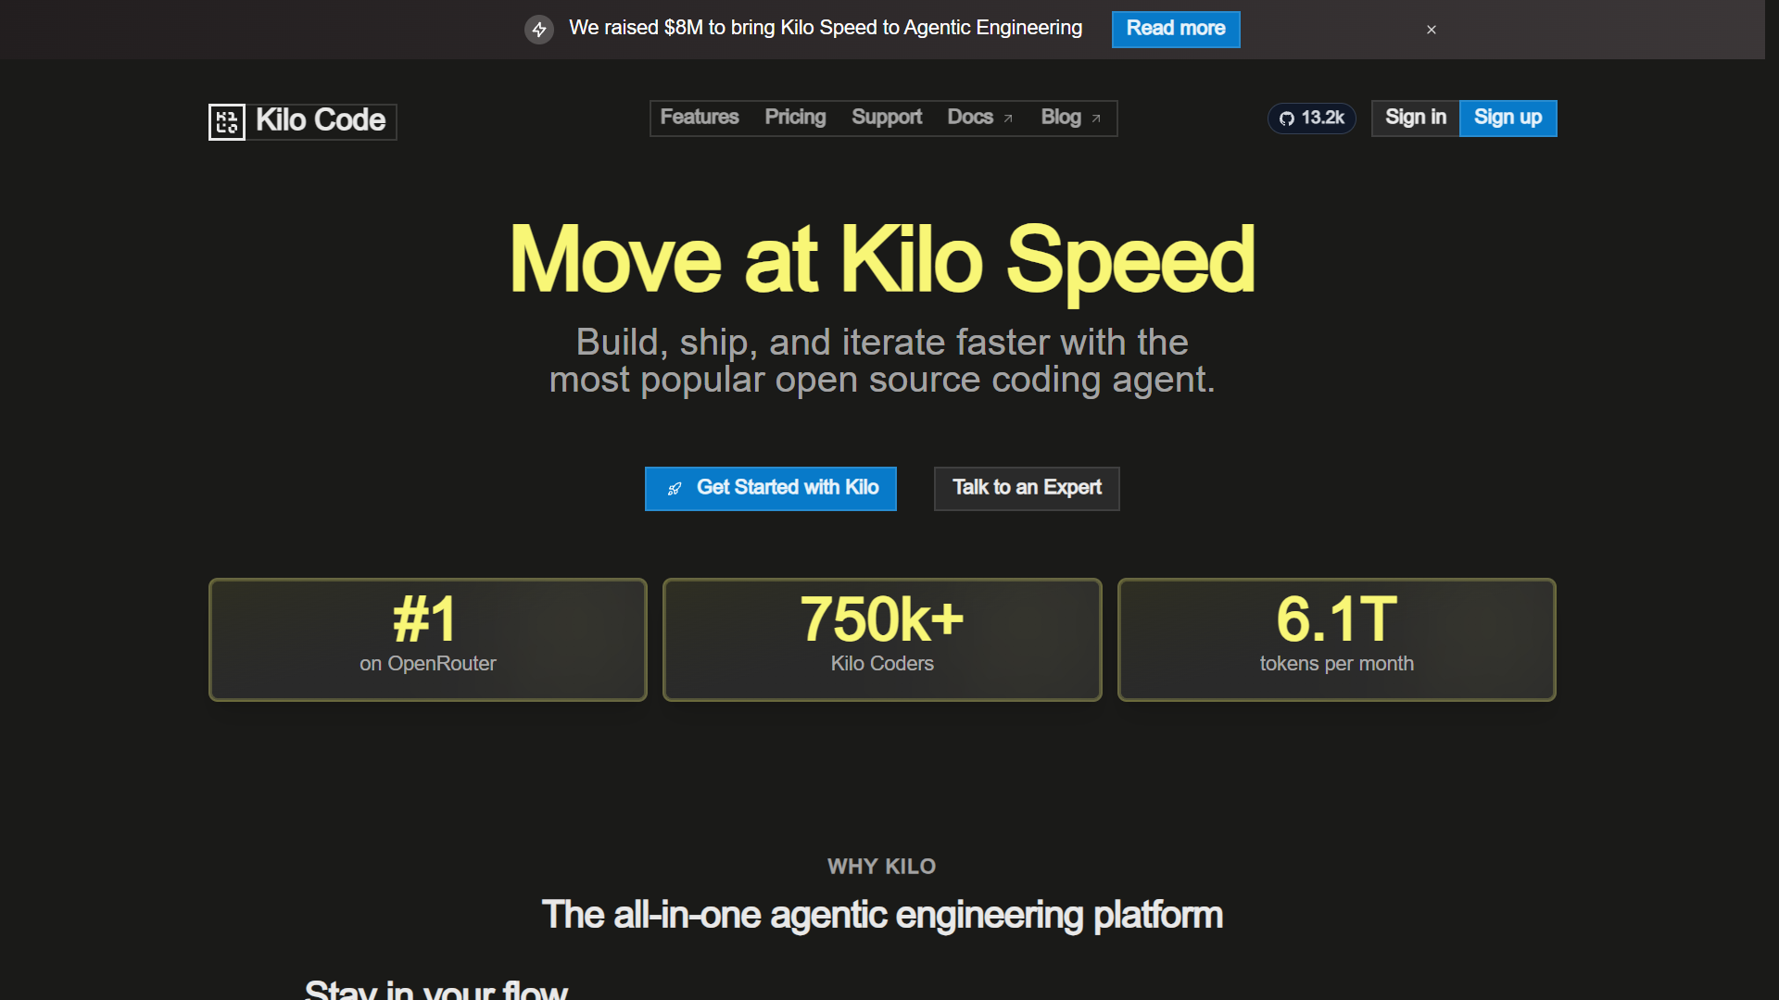This screenshot has width=1779, height=1000.
Task: Click the Kilo Code logo icon
Action: [227, 122]
